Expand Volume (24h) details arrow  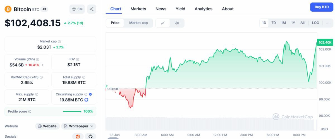pos(42,65)
